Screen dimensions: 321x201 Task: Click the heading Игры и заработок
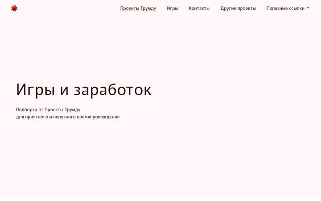pyautogui.click(x=84, y=90)
